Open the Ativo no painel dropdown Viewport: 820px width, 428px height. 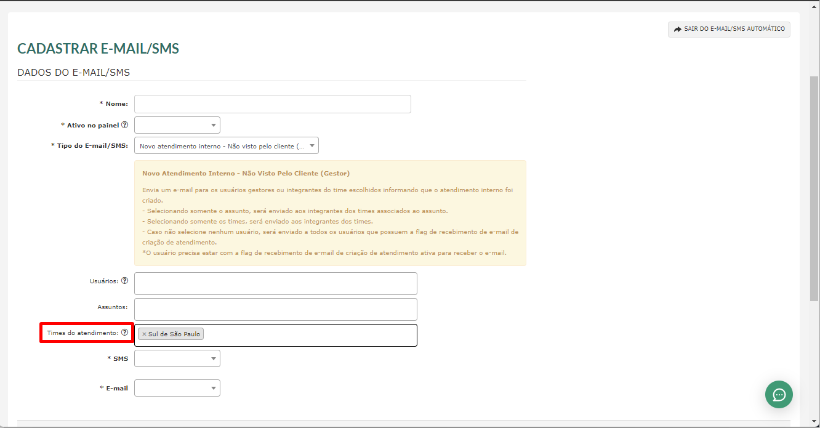(x=177, y=125)
